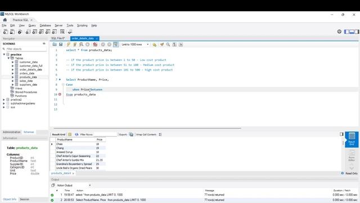Expand the customer_data table node
This screenshot has height=203, width=360.
tap(12, 62)
